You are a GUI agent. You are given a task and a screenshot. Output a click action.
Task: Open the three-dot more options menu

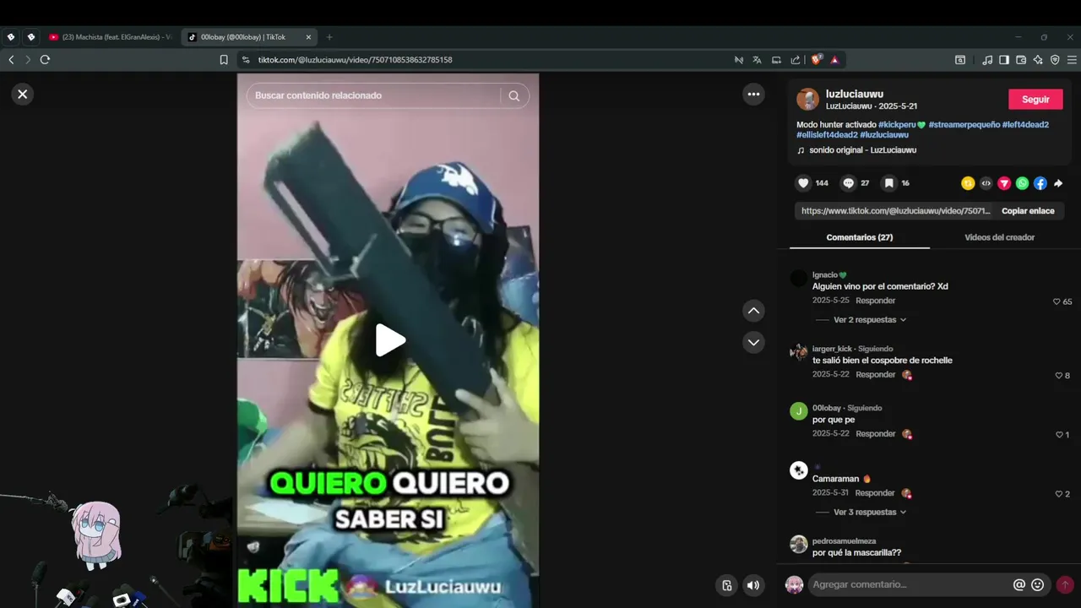pos(753,95)
